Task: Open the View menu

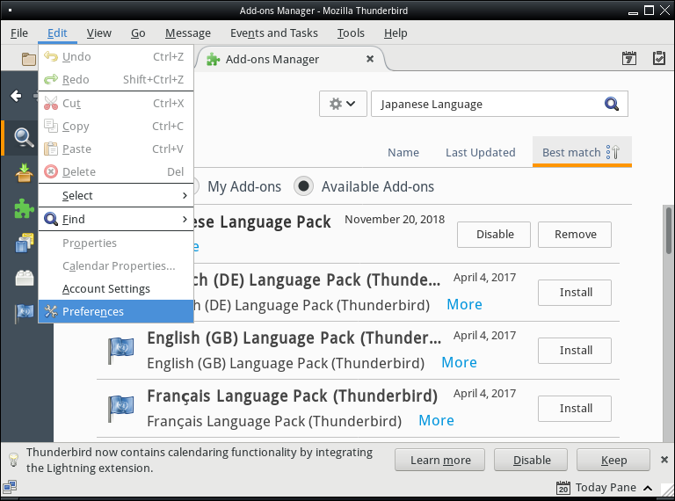Action: coord(98,33)
